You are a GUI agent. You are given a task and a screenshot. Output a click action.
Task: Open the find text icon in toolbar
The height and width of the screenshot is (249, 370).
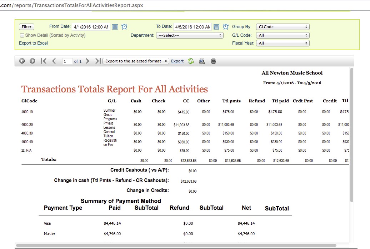pos(202,61)
